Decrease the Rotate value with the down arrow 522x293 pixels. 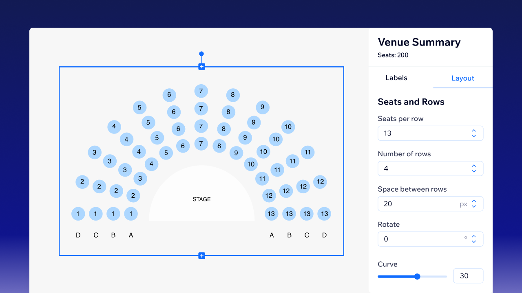(474, 241)
